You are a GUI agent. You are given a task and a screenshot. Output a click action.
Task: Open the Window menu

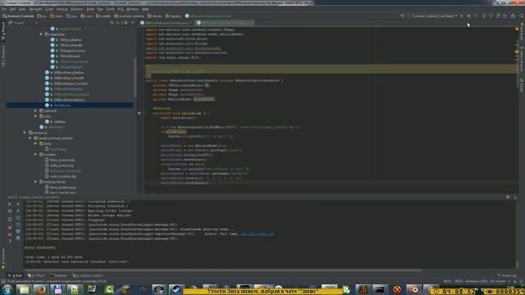pyautogui.click(x=133, y=9)
